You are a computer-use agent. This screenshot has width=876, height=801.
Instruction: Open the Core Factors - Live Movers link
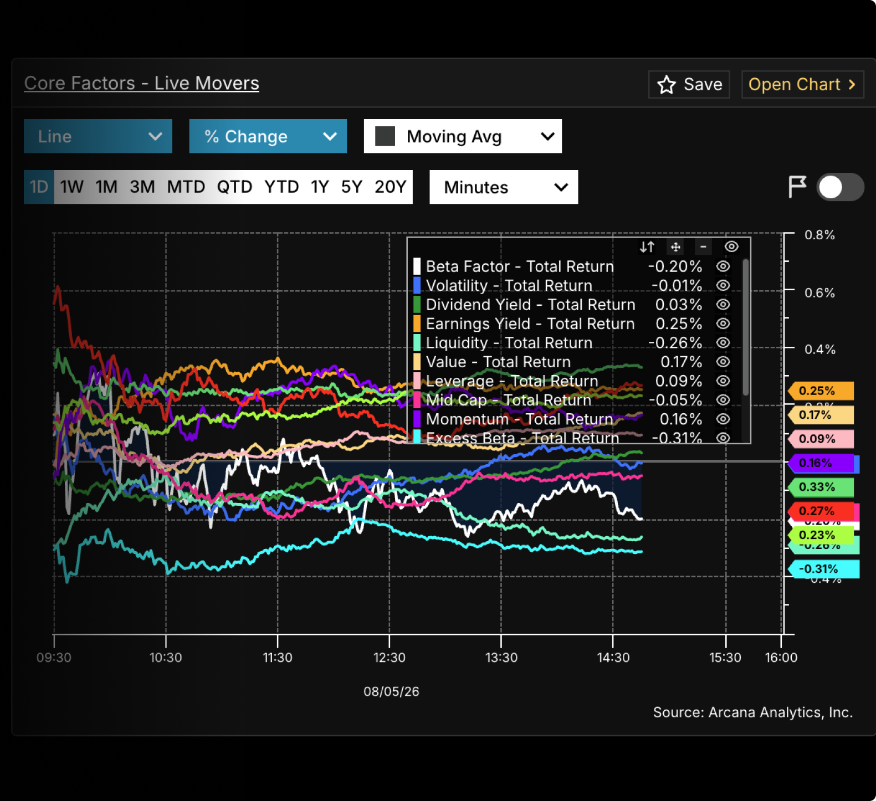click(x=142, y=83)
